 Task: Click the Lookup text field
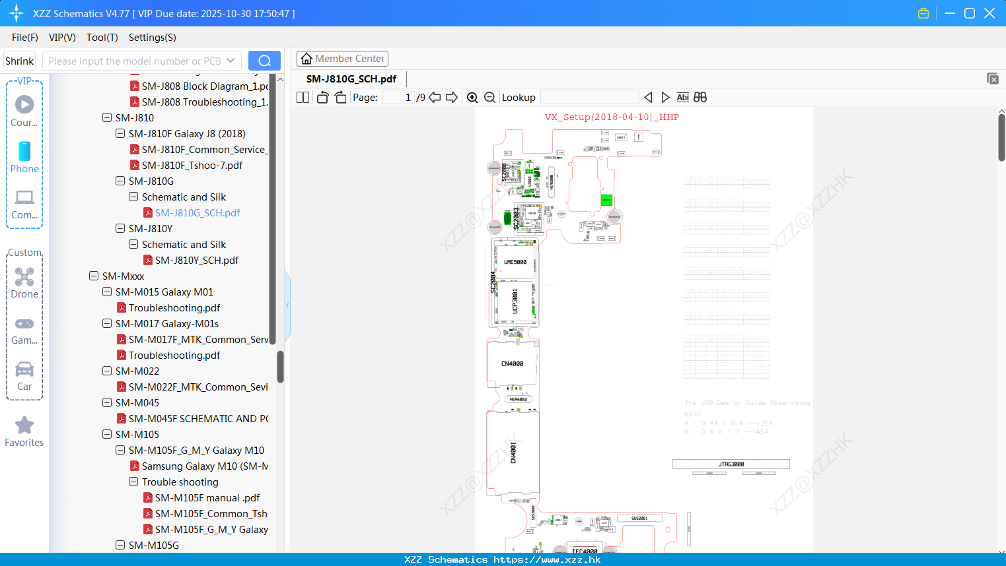tap(590, 97)
